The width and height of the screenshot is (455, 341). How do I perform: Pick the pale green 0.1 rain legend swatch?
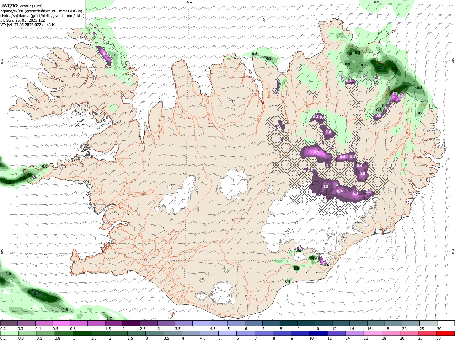tap(9, 333)
